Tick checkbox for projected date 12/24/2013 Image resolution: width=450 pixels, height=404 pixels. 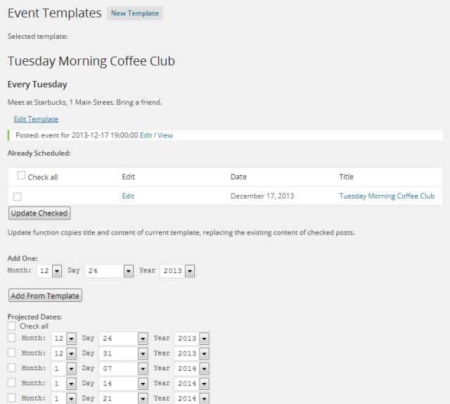click(11, 338)
